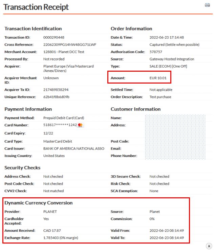The height and width of the screenshot is (251, 214).
Task: Select Transaction ID value 0000290448
Action: [x=54, y=37]
